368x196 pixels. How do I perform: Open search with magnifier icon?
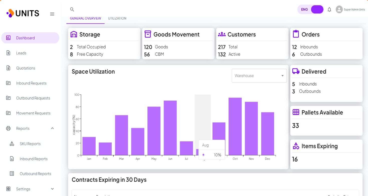[x=72, y=9]
